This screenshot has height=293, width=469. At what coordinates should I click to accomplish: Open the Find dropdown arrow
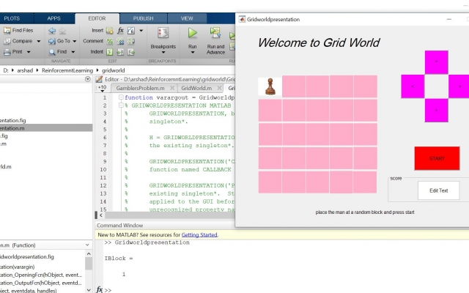[x=73, y=52]
